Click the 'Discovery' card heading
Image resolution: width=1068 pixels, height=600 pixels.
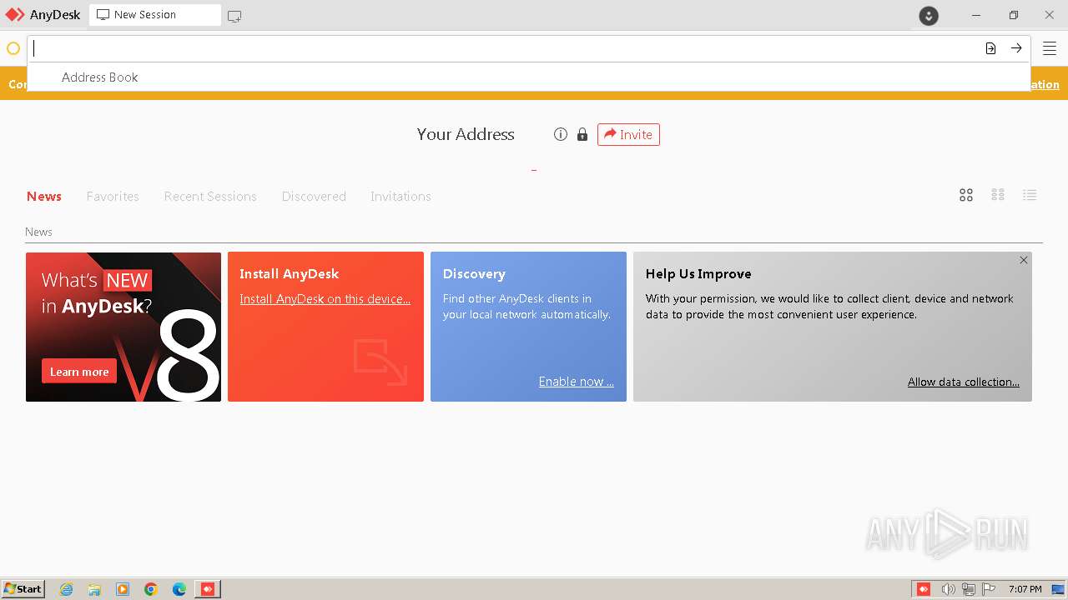pyautogui.click(x=474, y=273)
